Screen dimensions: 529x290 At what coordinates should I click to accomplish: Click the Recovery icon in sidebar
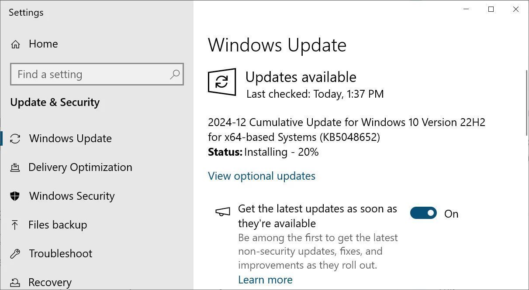point(15,283)
